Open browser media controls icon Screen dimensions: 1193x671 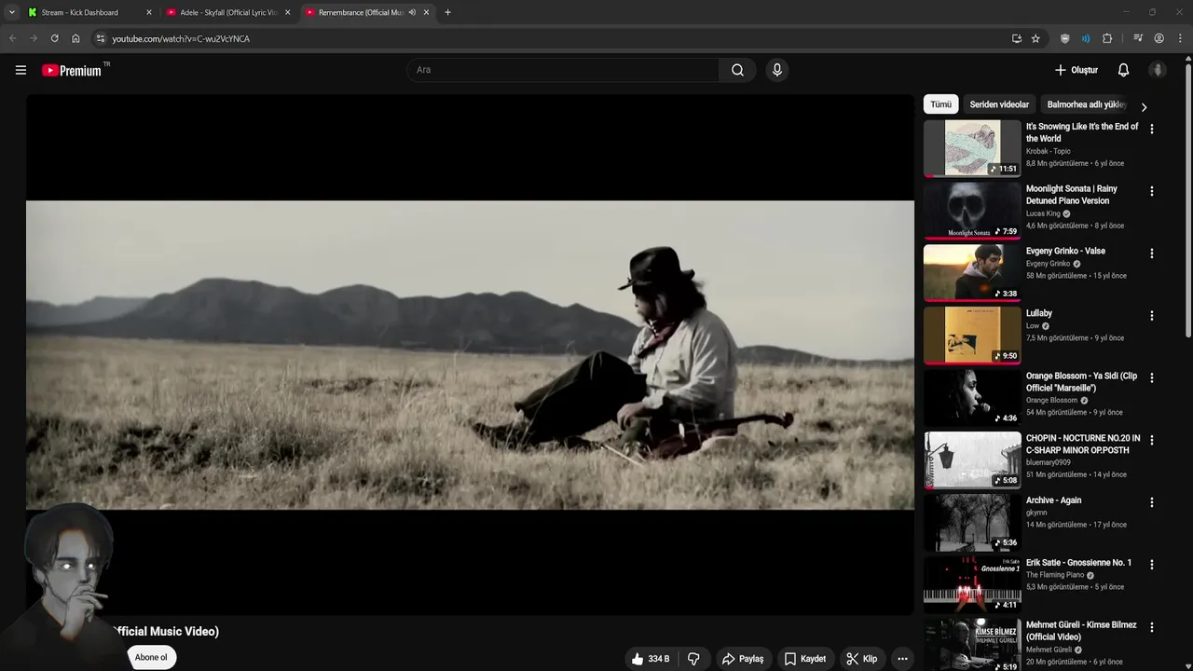[x=1138, y=38]
